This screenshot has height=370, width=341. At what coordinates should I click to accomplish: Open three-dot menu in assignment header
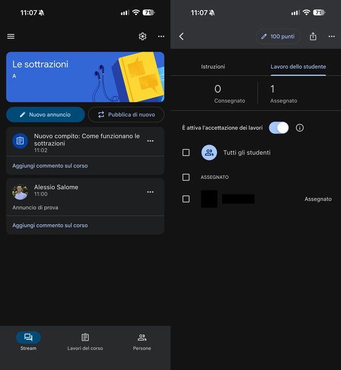(331, 36)
